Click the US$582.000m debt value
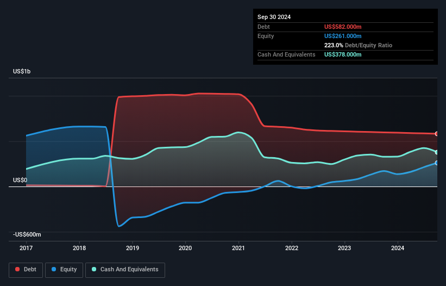 pos(343,27)
